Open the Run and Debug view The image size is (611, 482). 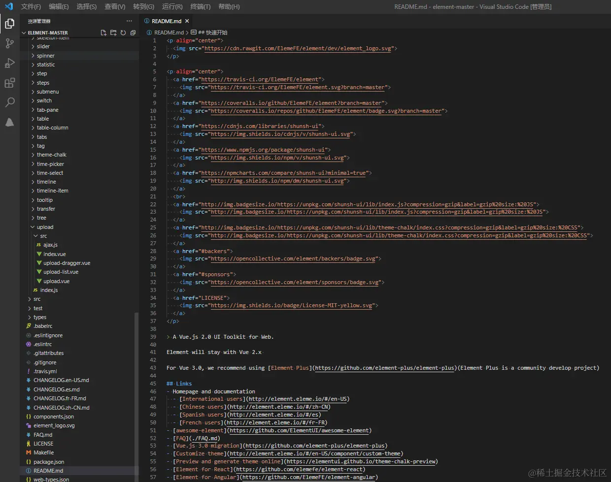point(9,63)
